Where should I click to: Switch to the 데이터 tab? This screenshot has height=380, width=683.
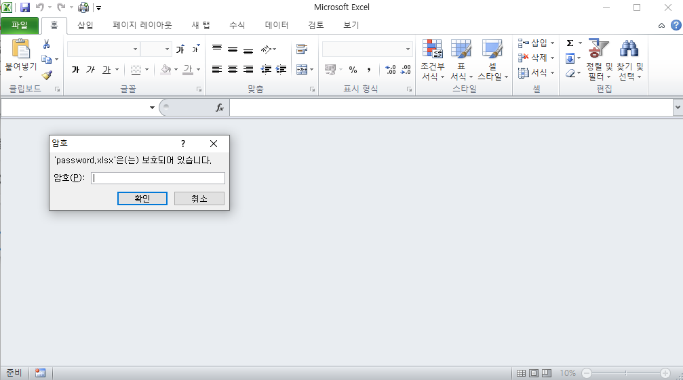coord(277,25)
